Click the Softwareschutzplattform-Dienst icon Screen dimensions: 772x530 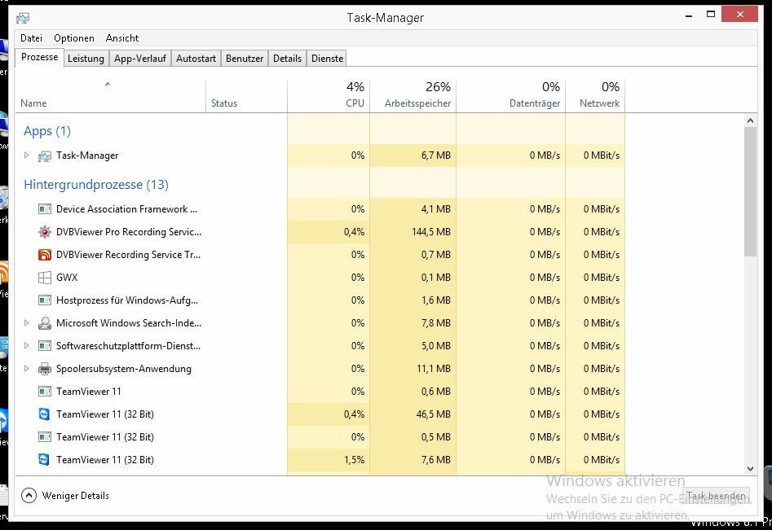tap(45, 346)
